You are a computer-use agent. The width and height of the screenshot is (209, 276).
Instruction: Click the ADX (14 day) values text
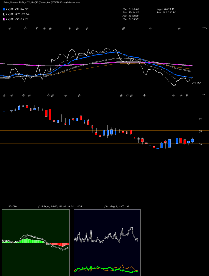point(117,207)
